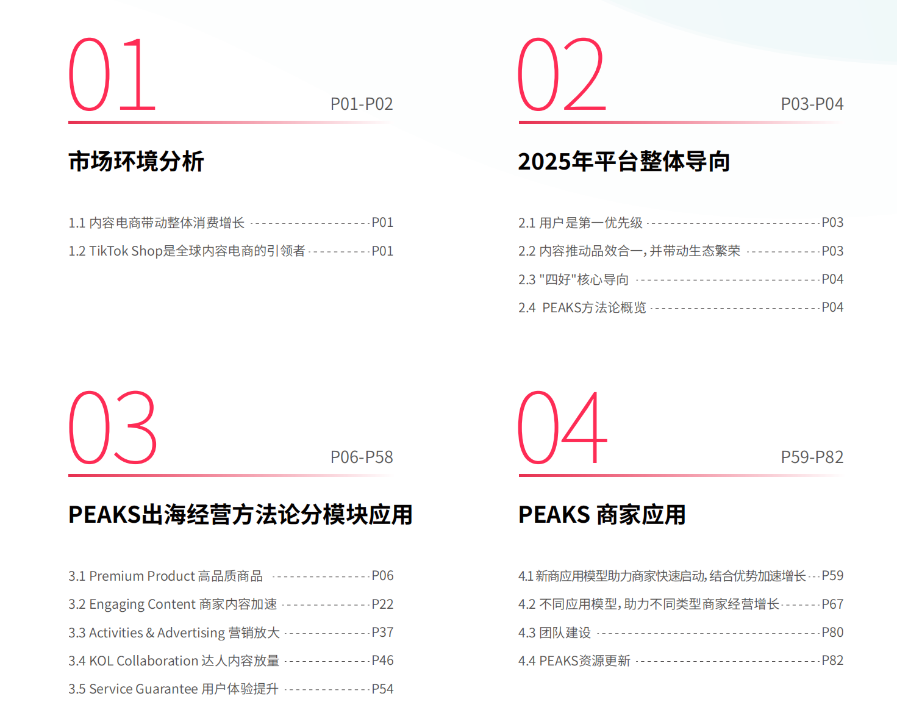Viewport: 897px width, 710px height.
Task: Click P01 beside TikTok Shop entry
Action: [x=382, y=251]
